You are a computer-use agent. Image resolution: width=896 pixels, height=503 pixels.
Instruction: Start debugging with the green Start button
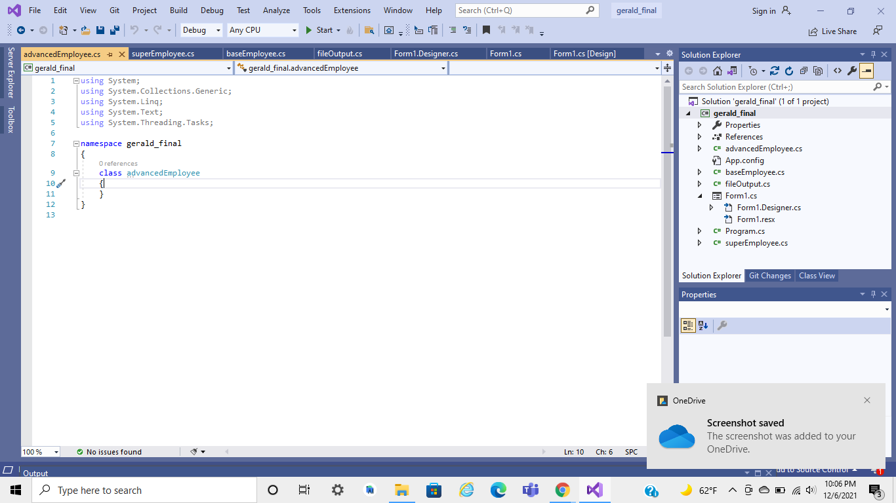click(308, 30)
